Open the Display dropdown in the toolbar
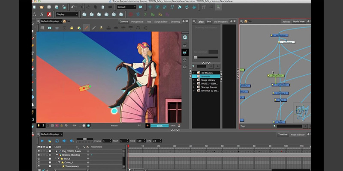The image size is (343, 171). 67,15
